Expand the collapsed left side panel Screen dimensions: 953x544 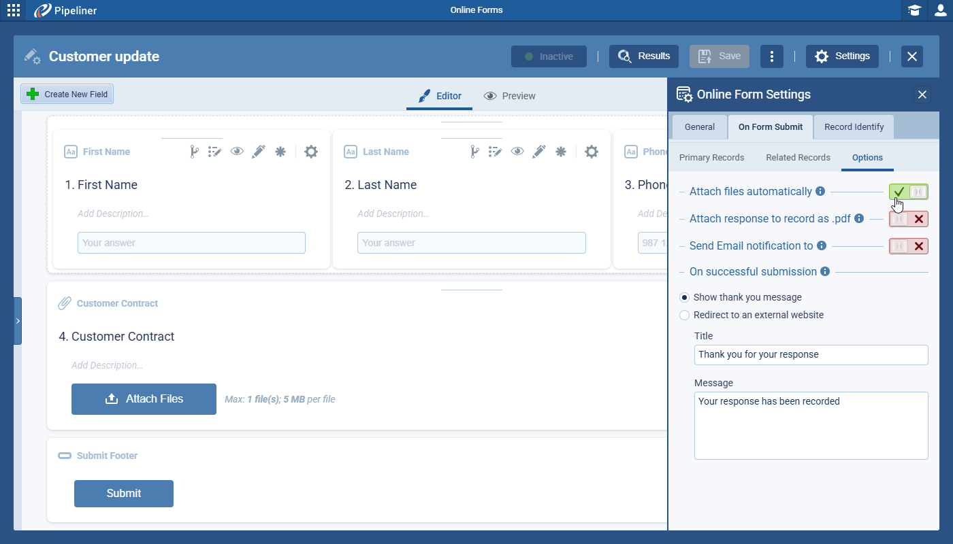point(18,321)
